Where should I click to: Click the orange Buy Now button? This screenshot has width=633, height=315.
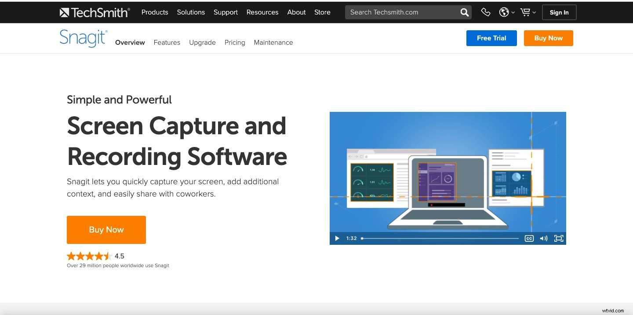(x=106, y=229)
